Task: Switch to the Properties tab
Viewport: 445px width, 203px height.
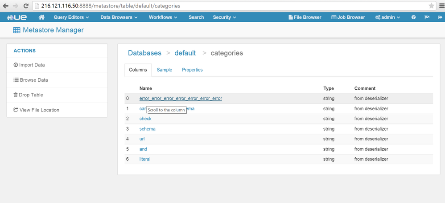Action: coord(192,70)
